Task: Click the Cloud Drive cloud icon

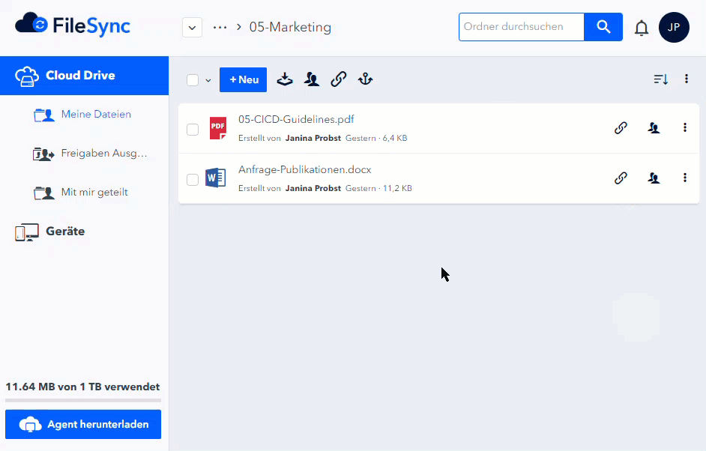Action: click(27, 76)
